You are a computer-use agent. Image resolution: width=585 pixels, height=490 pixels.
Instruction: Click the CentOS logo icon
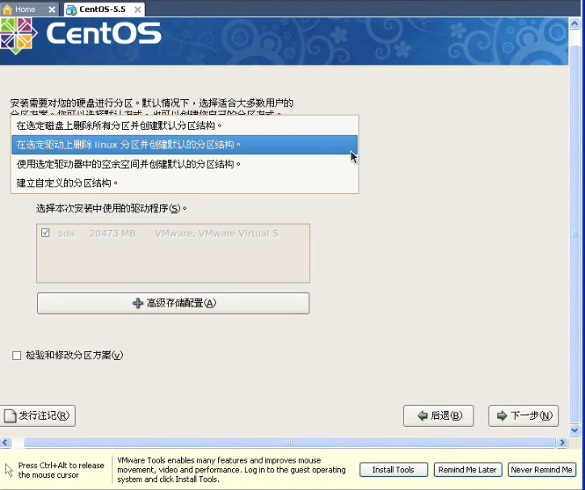18,36
